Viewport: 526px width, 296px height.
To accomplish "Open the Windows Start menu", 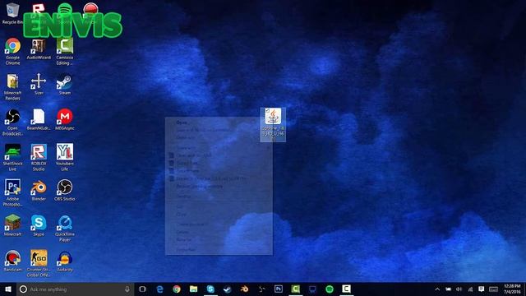I will point(8,289).
